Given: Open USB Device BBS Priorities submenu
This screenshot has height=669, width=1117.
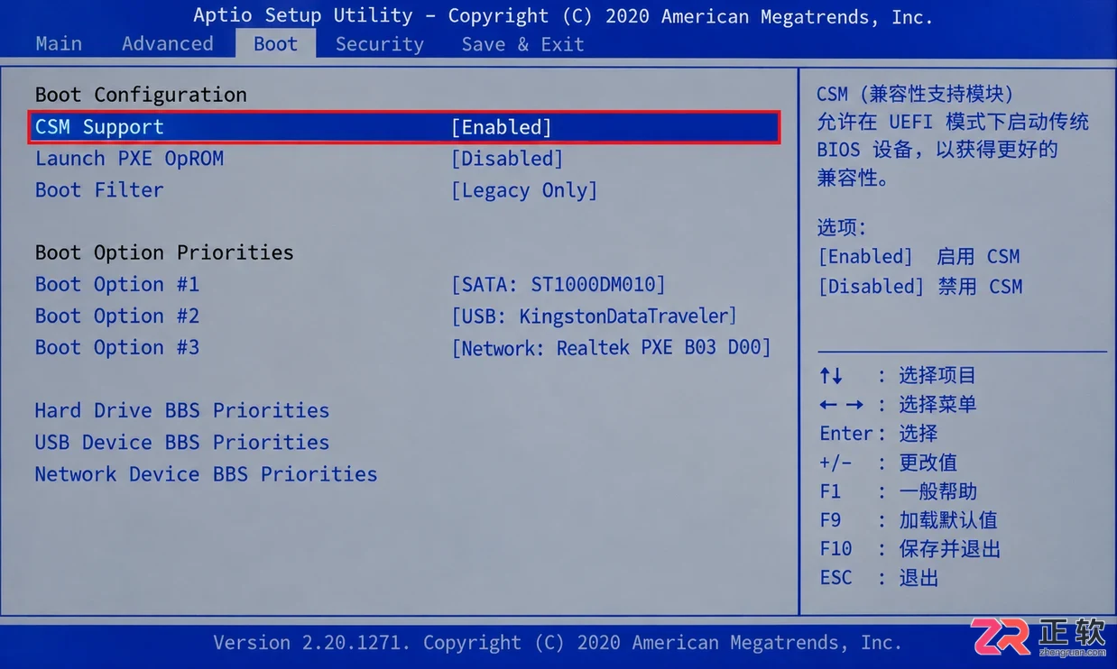Looking at the screenshot, I should click(182, 443).
